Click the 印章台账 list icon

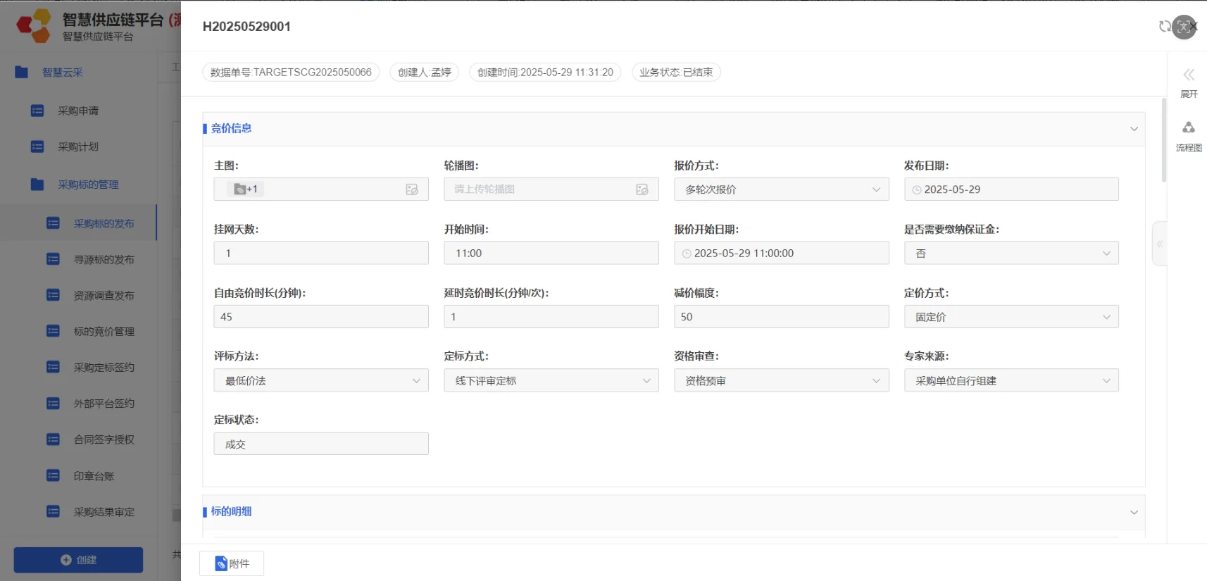click(53, 475)
